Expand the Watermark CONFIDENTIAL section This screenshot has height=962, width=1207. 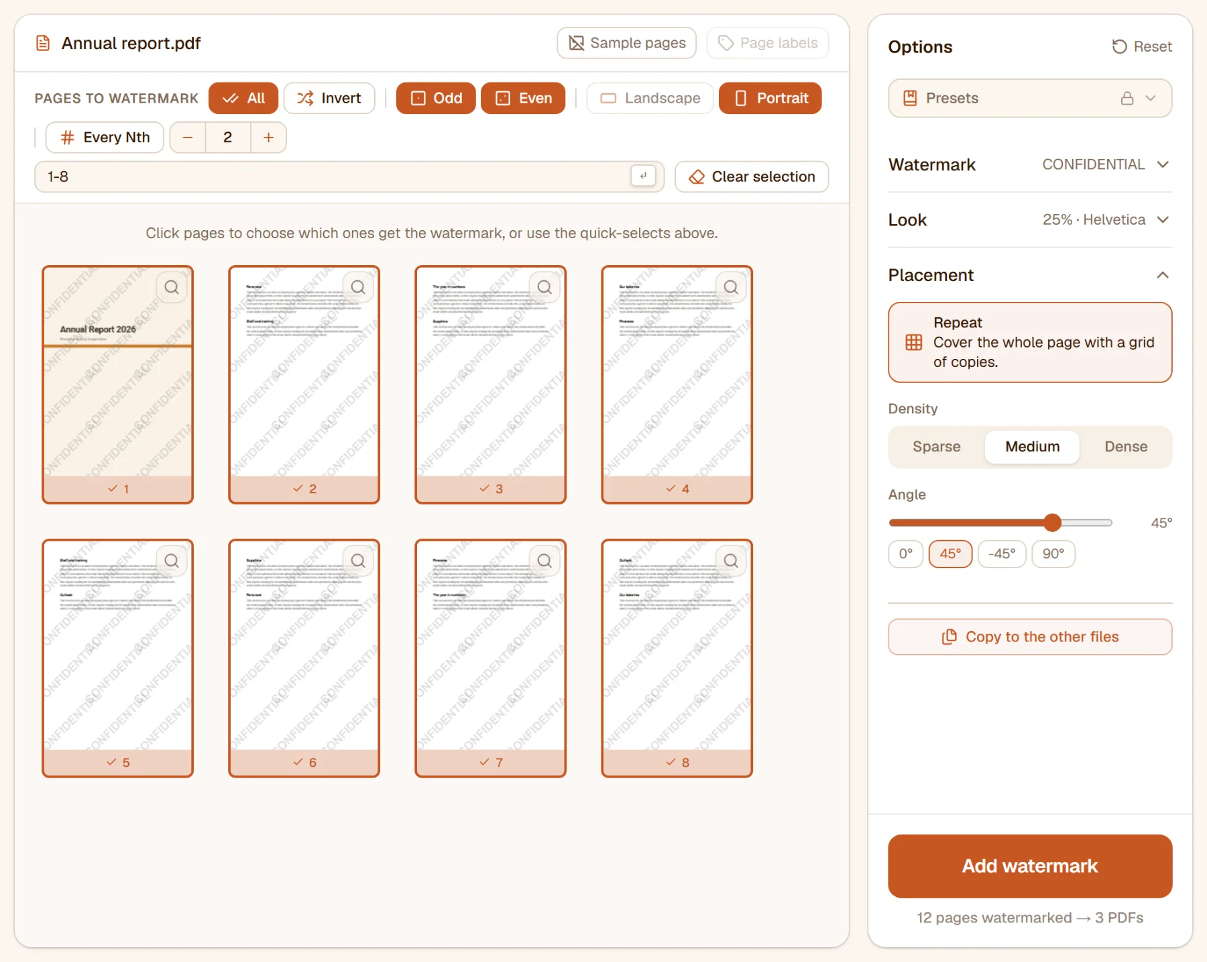tap(1030, 164)
